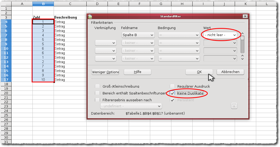Select column K header
Screen dimensions: 280x147
245,4
